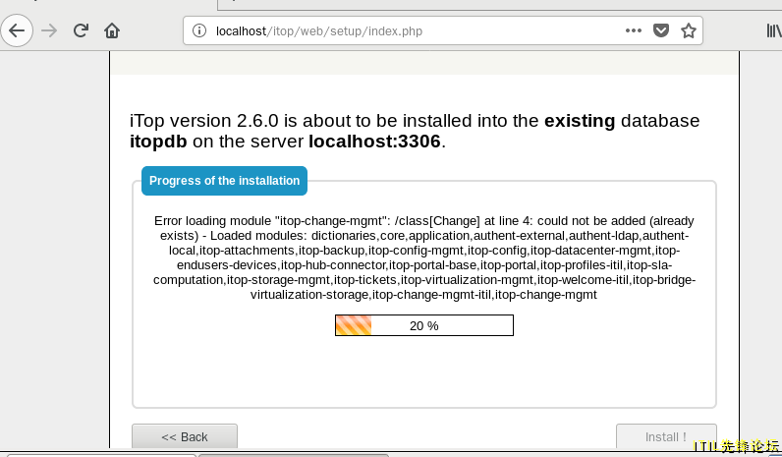Image resolution: width=782 pixels, height=457 pixels.
Task: Click the browser Forward arrow button
Action: pos(49,30)
